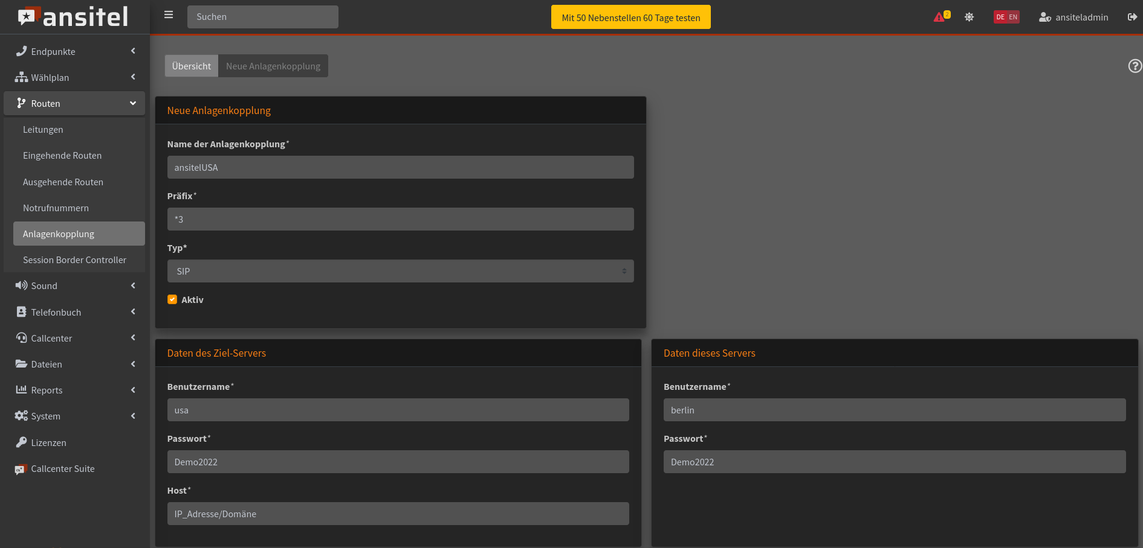The height and width of the screenshot is (548, 1143).
Task: Select Session Border Controller menu item
Action: (74, 260)
